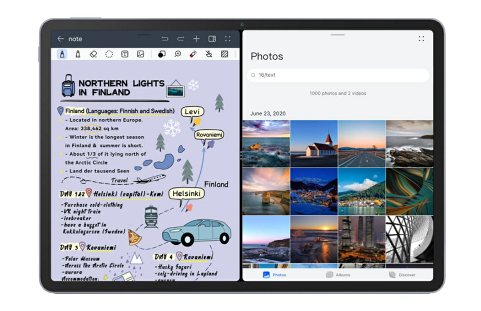The width and height of the screenshot is (481, 311).
Task: Tap the Helsinki speech bubble label
Action: coord(186,194)
